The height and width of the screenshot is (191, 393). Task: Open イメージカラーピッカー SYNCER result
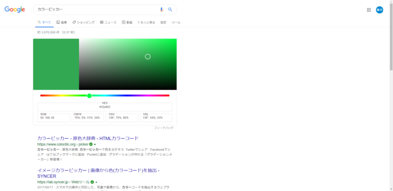coord(99,173)
